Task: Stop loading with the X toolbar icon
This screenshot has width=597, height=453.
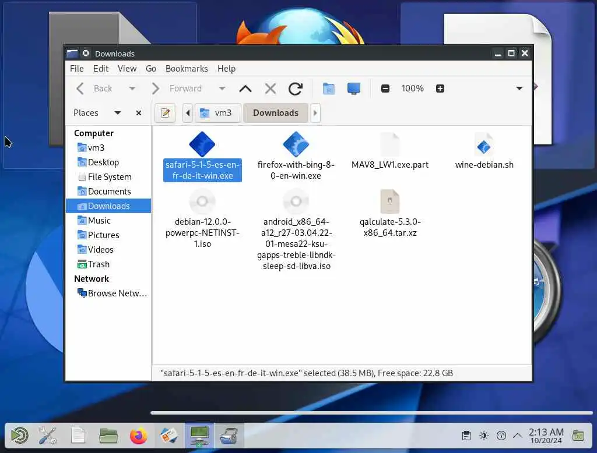Action: [271, 89]
